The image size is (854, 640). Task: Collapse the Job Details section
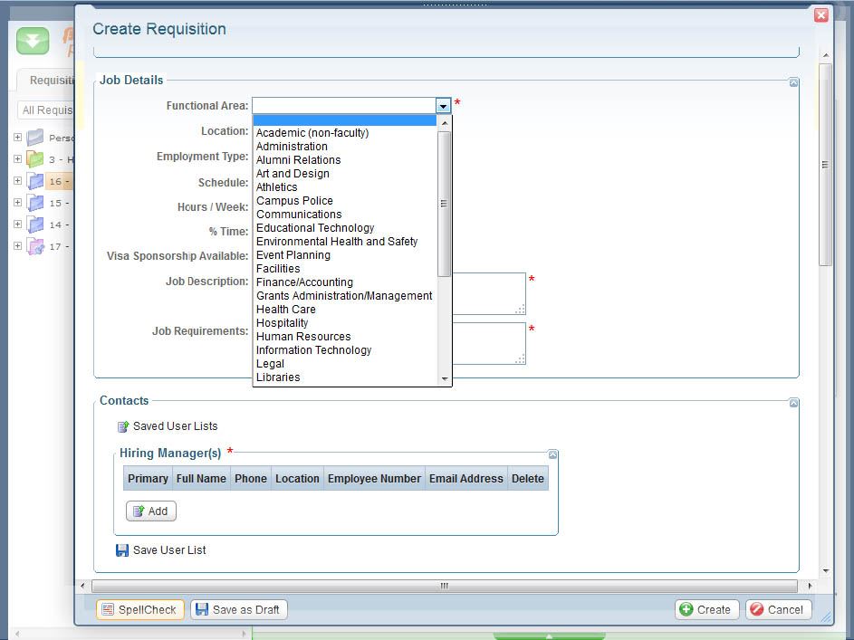[x=793, y=82]
